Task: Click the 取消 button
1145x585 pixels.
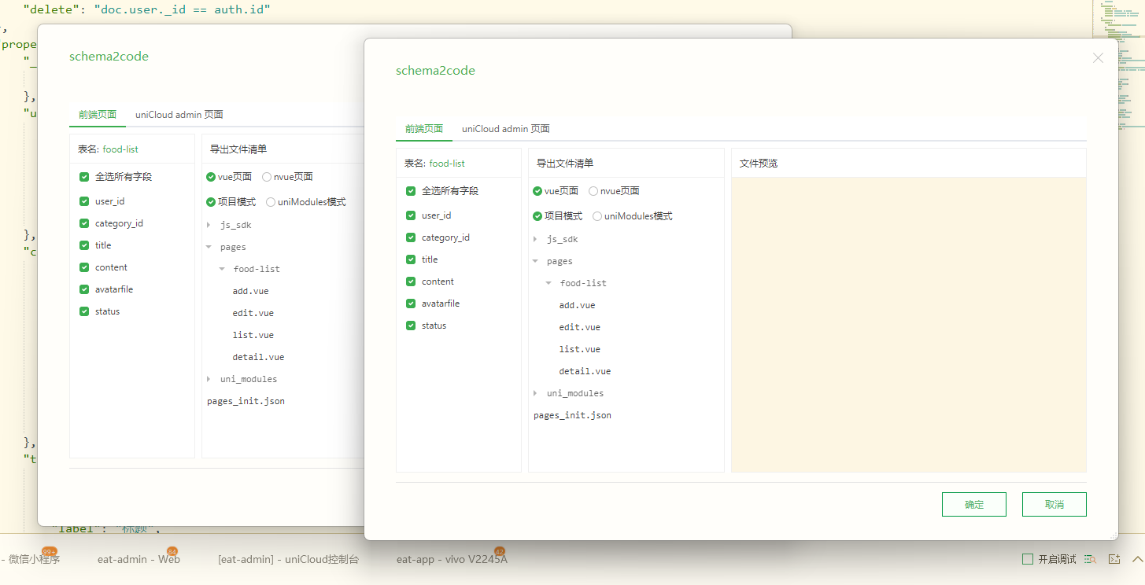Action: [1054, 505]
